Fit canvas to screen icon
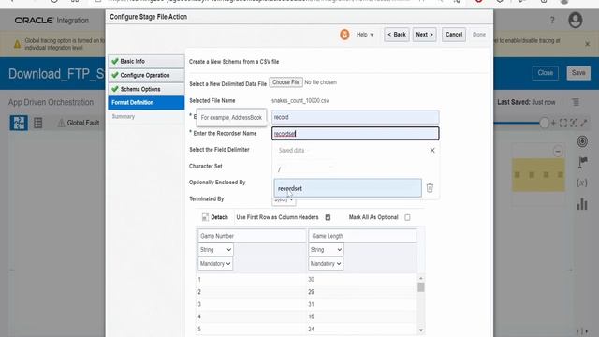The width and height of the screenshot is (599, 337). coord(563,123)
